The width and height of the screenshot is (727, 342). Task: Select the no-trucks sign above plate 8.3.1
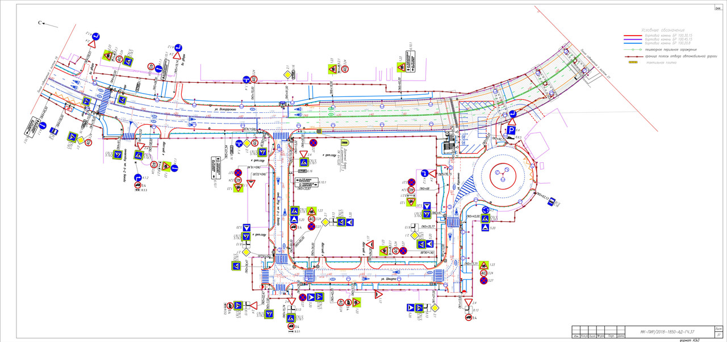[290, 327]
